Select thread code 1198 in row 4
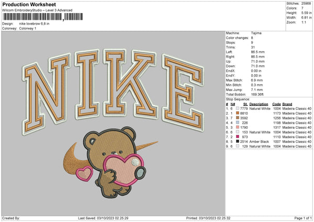314x222 pixels. pyautogui.click(x=277, y=123)
